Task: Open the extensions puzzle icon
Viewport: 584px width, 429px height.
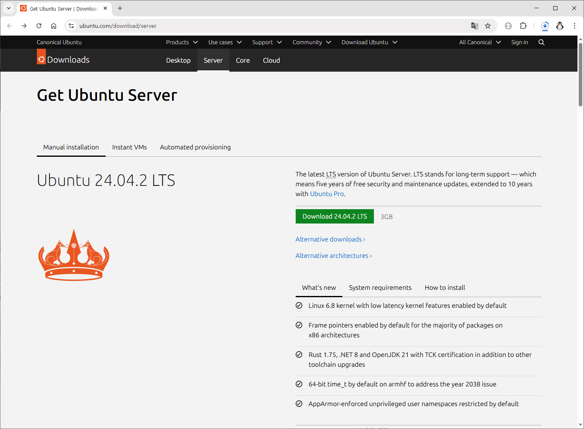Action: [x=523, y=26]
